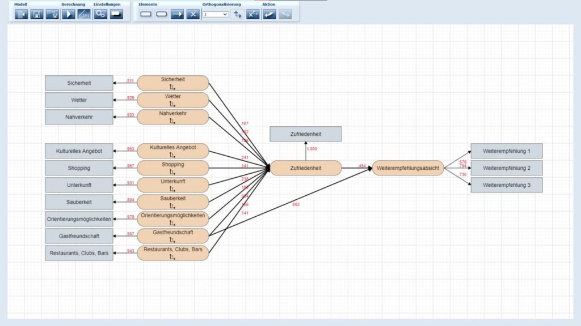The image size is (581, 326).
Task: Select the grey Kulturelles Angebot indicator box
Action: click(79, 151)
